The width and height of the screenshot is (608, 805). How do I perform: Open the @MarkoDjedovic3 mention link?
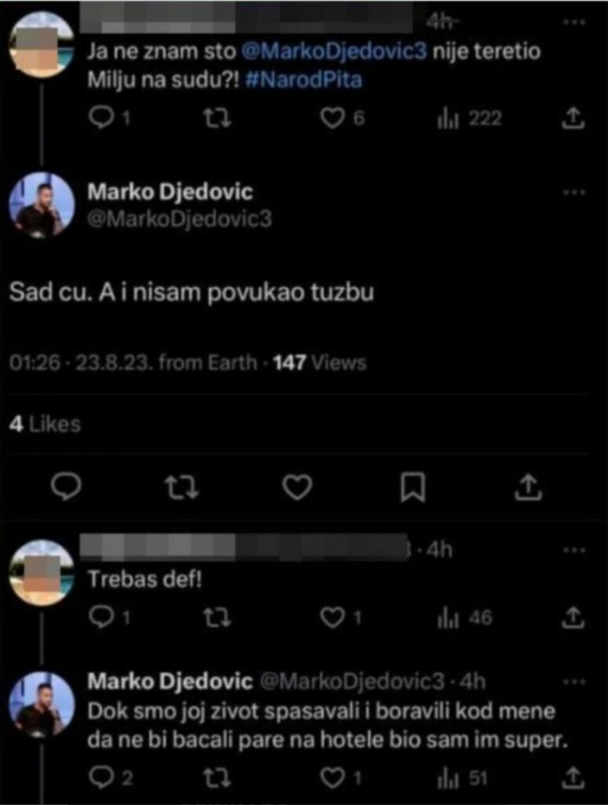340,53
